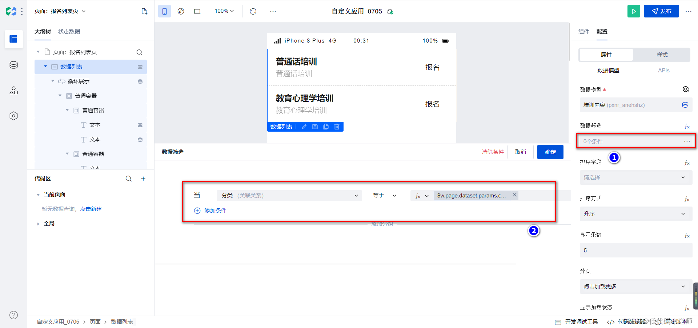Open the page selector dropdown 报名列表页
Screen dimensions: 698x328
(x=60, y=11)
